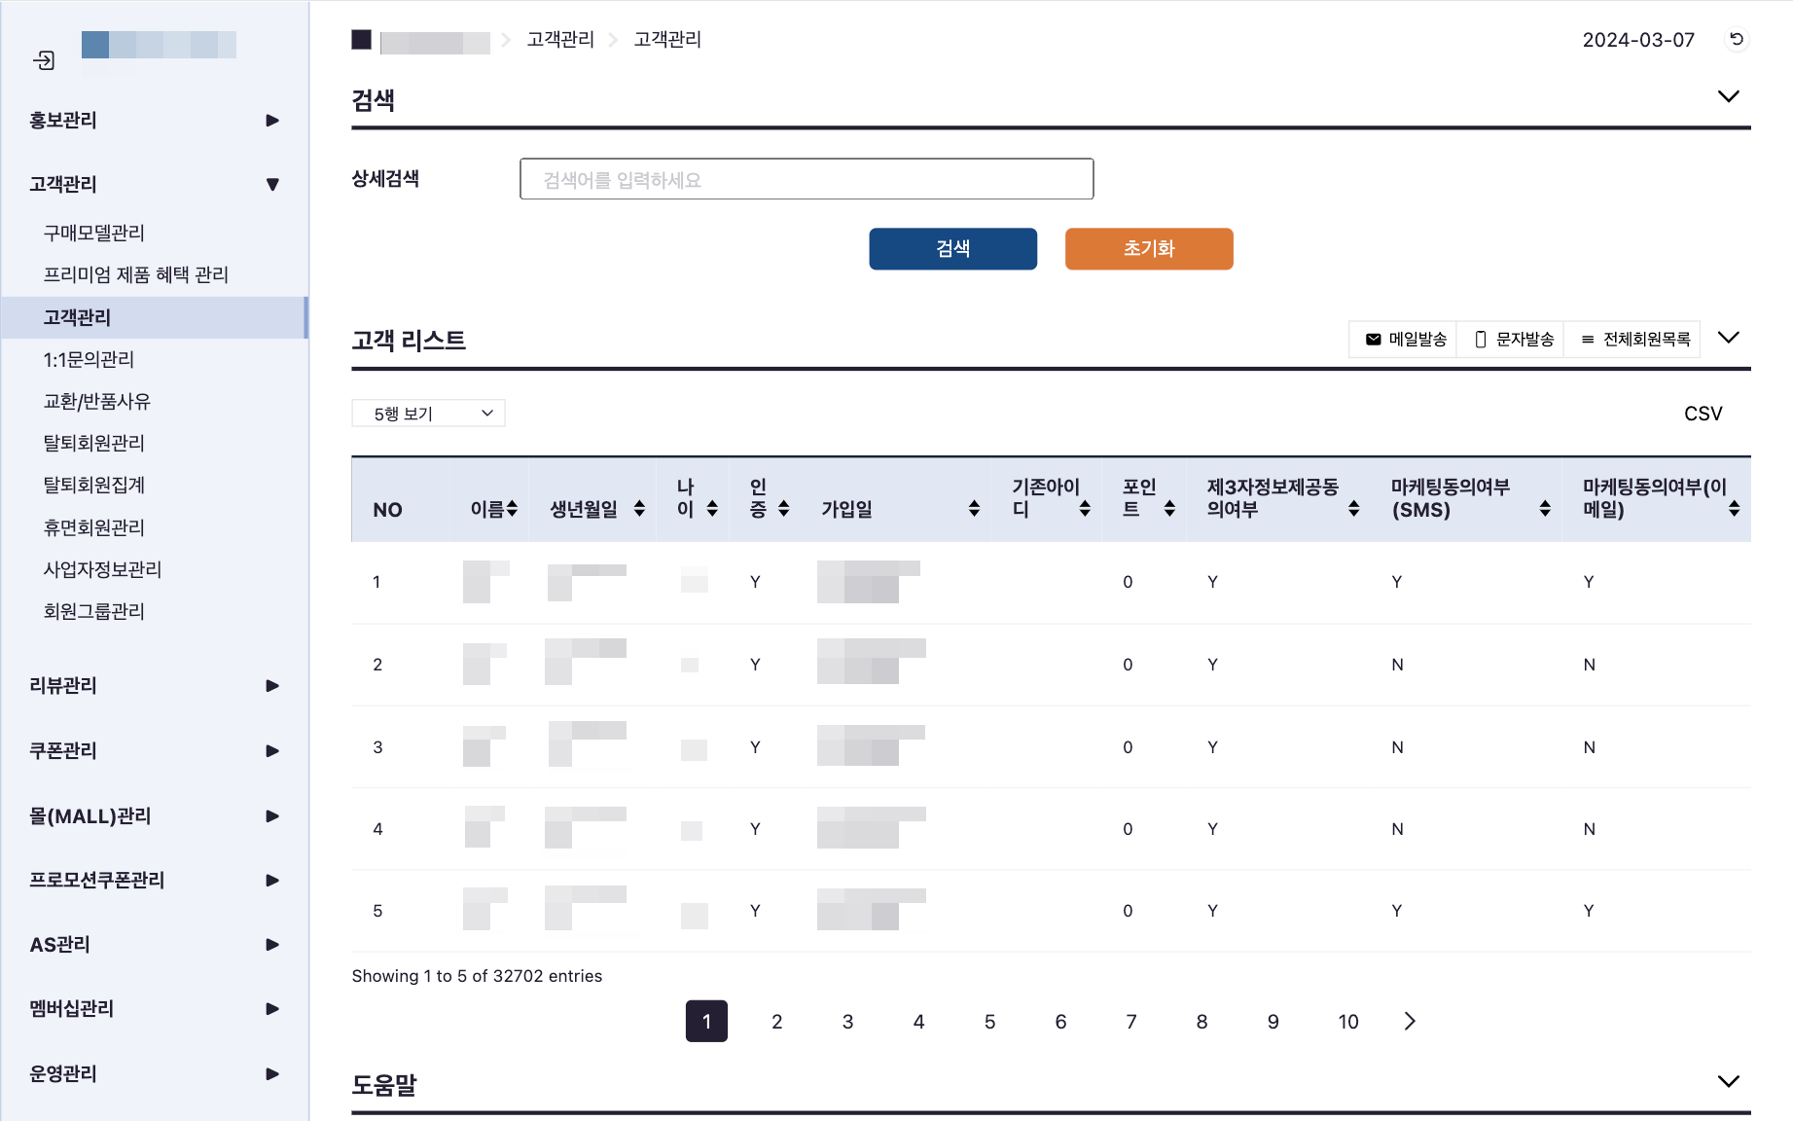The width and height of the screenshot is (1793, 1121).
Task: Click the 문자발송 button
Action: (x=1511, y=340)
